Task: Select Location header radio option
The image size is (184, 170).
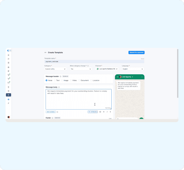Action: point(91,80)
